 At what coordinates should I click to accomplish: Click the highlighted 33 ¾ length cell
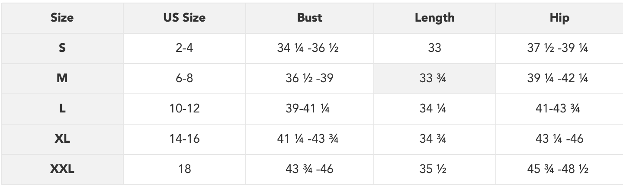pos(434,78)
